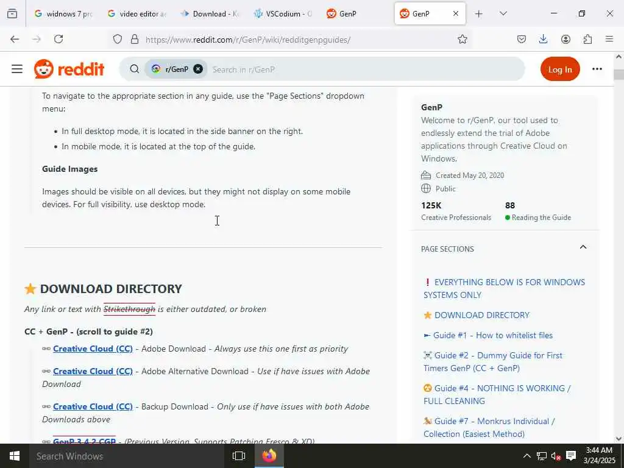Screen dimensions: 624x468
Task: Open Creative Cloud Adobe Download link
Action: point(93,349)
